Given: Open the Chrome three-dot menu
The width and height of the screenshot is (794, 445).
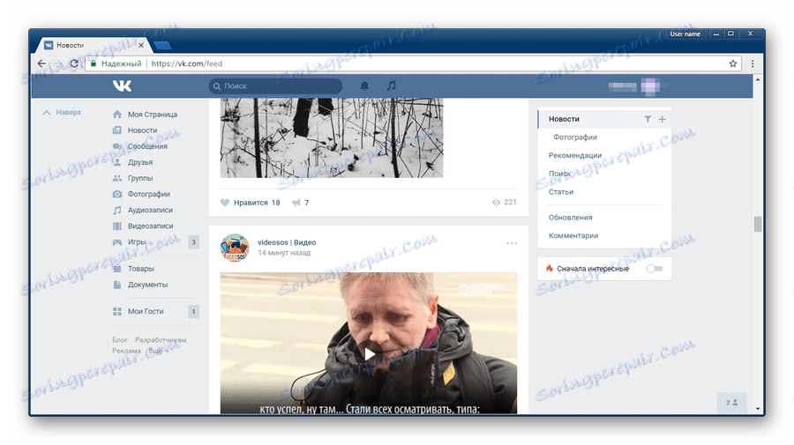Looking at the screenshot, I should click(753, 63).
